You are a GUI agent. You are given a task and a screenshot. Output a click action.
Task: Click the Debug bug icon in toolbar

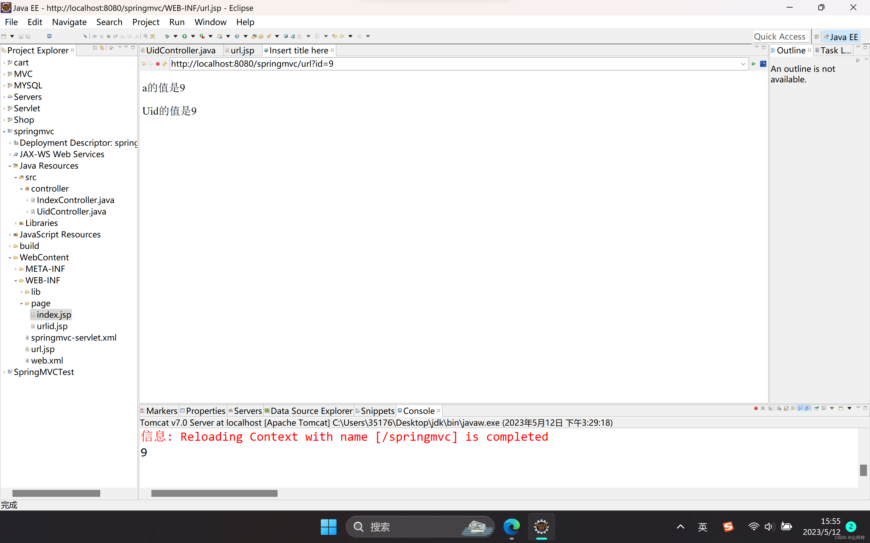click(x=167, y=36)
